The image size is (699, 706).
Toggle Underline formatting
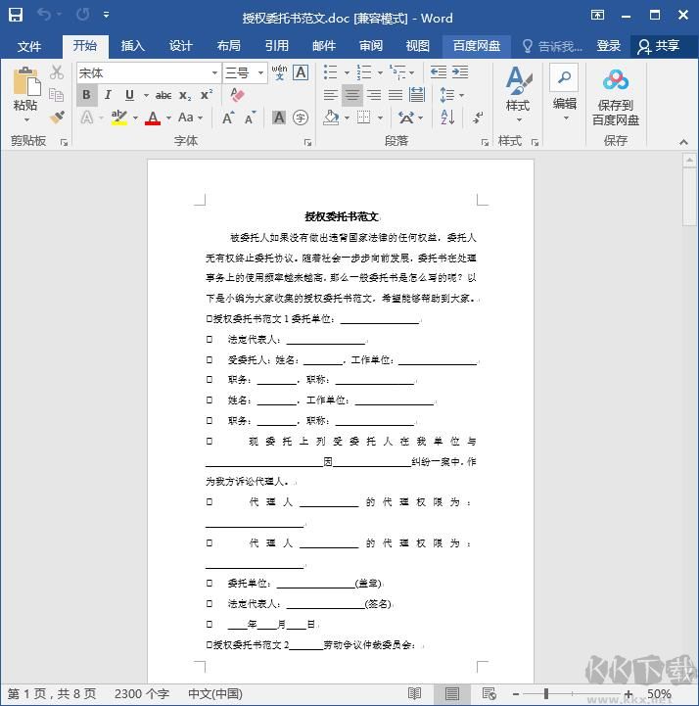(x=129, y=95)
